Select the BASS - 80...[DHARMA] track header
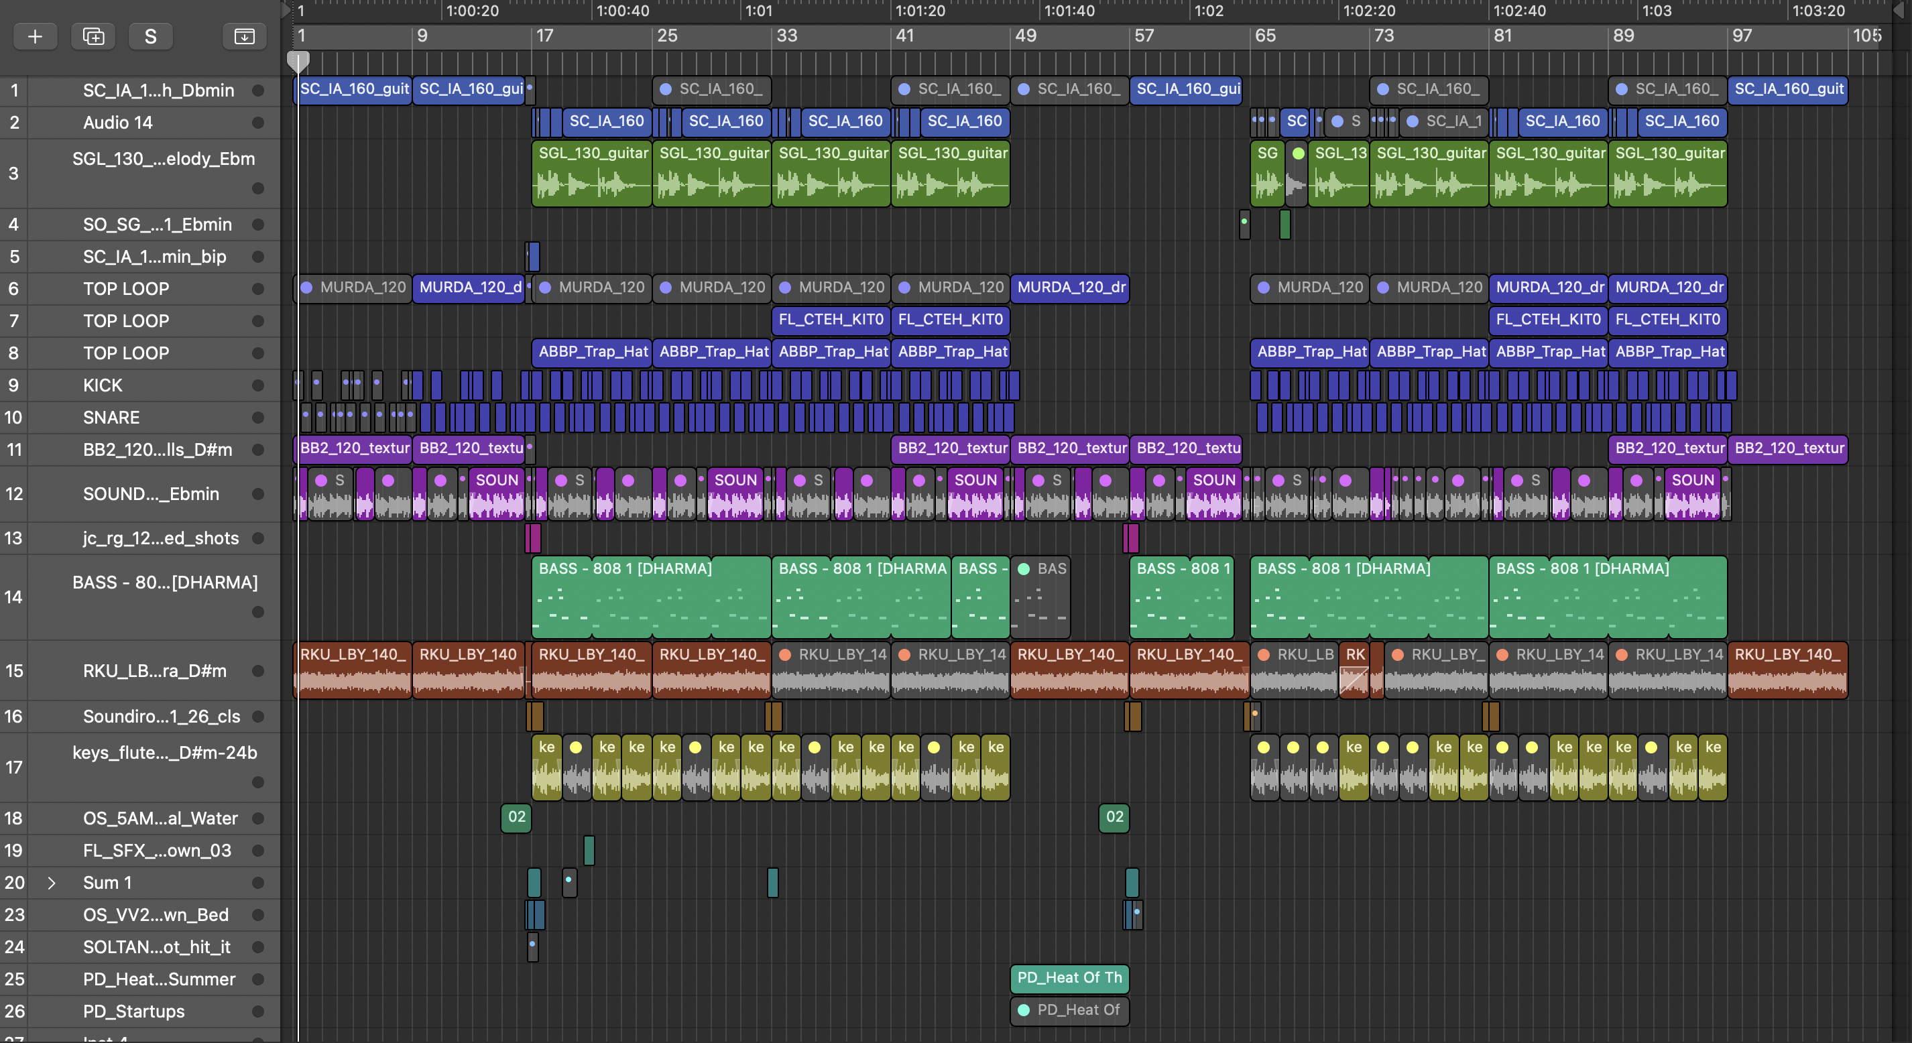1912x1043 pixels. (x=165, y=582)
